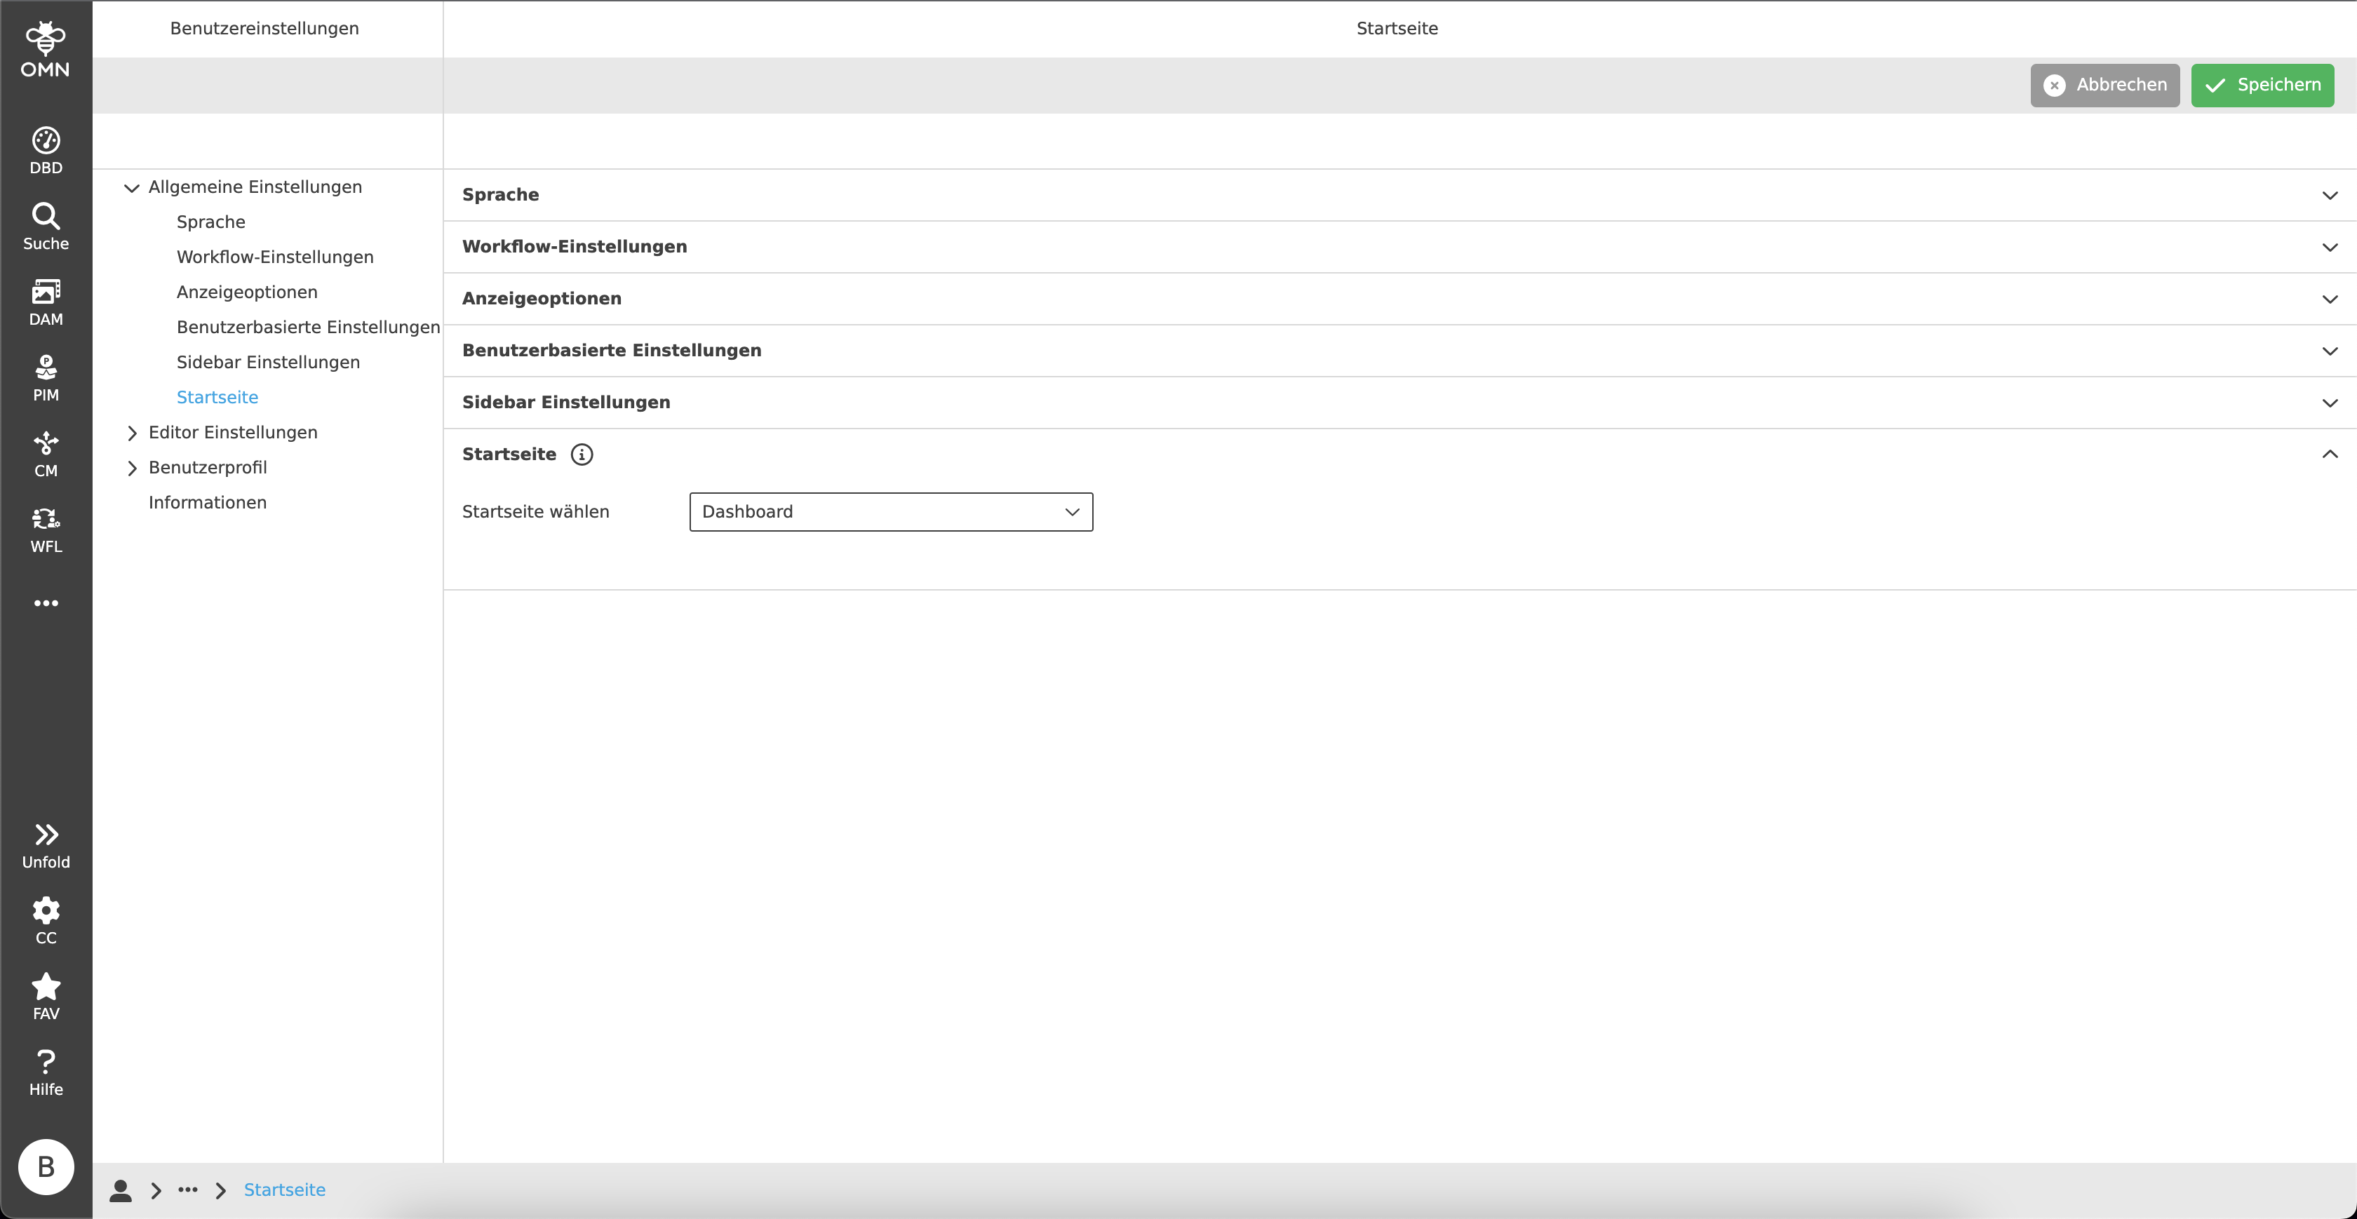Expand the Editor Einstellungen tree node
The height and width of the screenshot is (1219, 2357).
132,433
